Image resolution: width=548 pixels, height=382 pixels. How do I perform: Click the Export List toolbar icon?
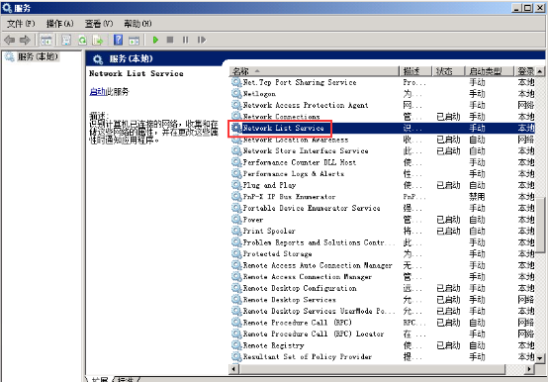pos(98,41)
